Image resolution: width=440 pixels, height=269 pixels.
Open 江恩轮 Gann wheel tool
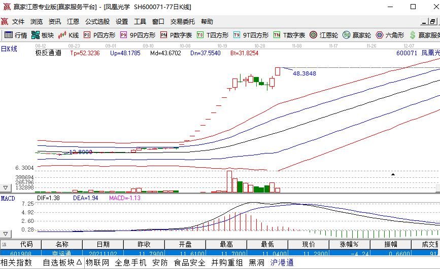pos(324,35)
